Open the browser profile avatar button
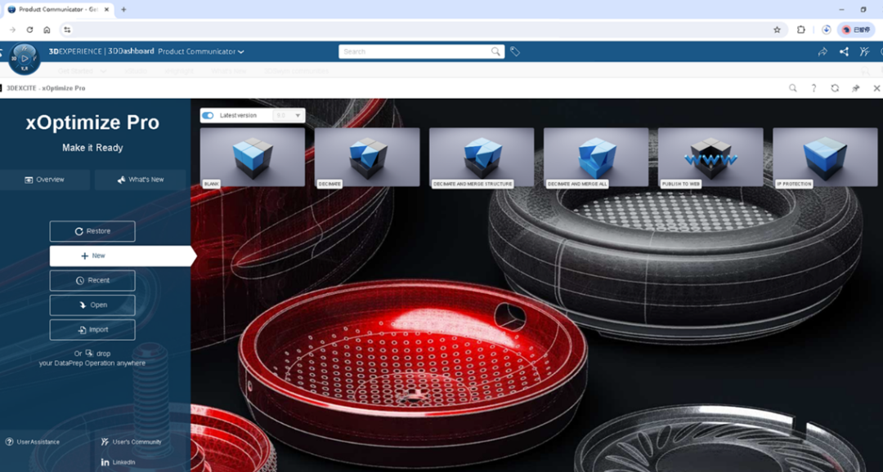Image resolution: width=883 pixels, height=472 pixels. [856, 30]
